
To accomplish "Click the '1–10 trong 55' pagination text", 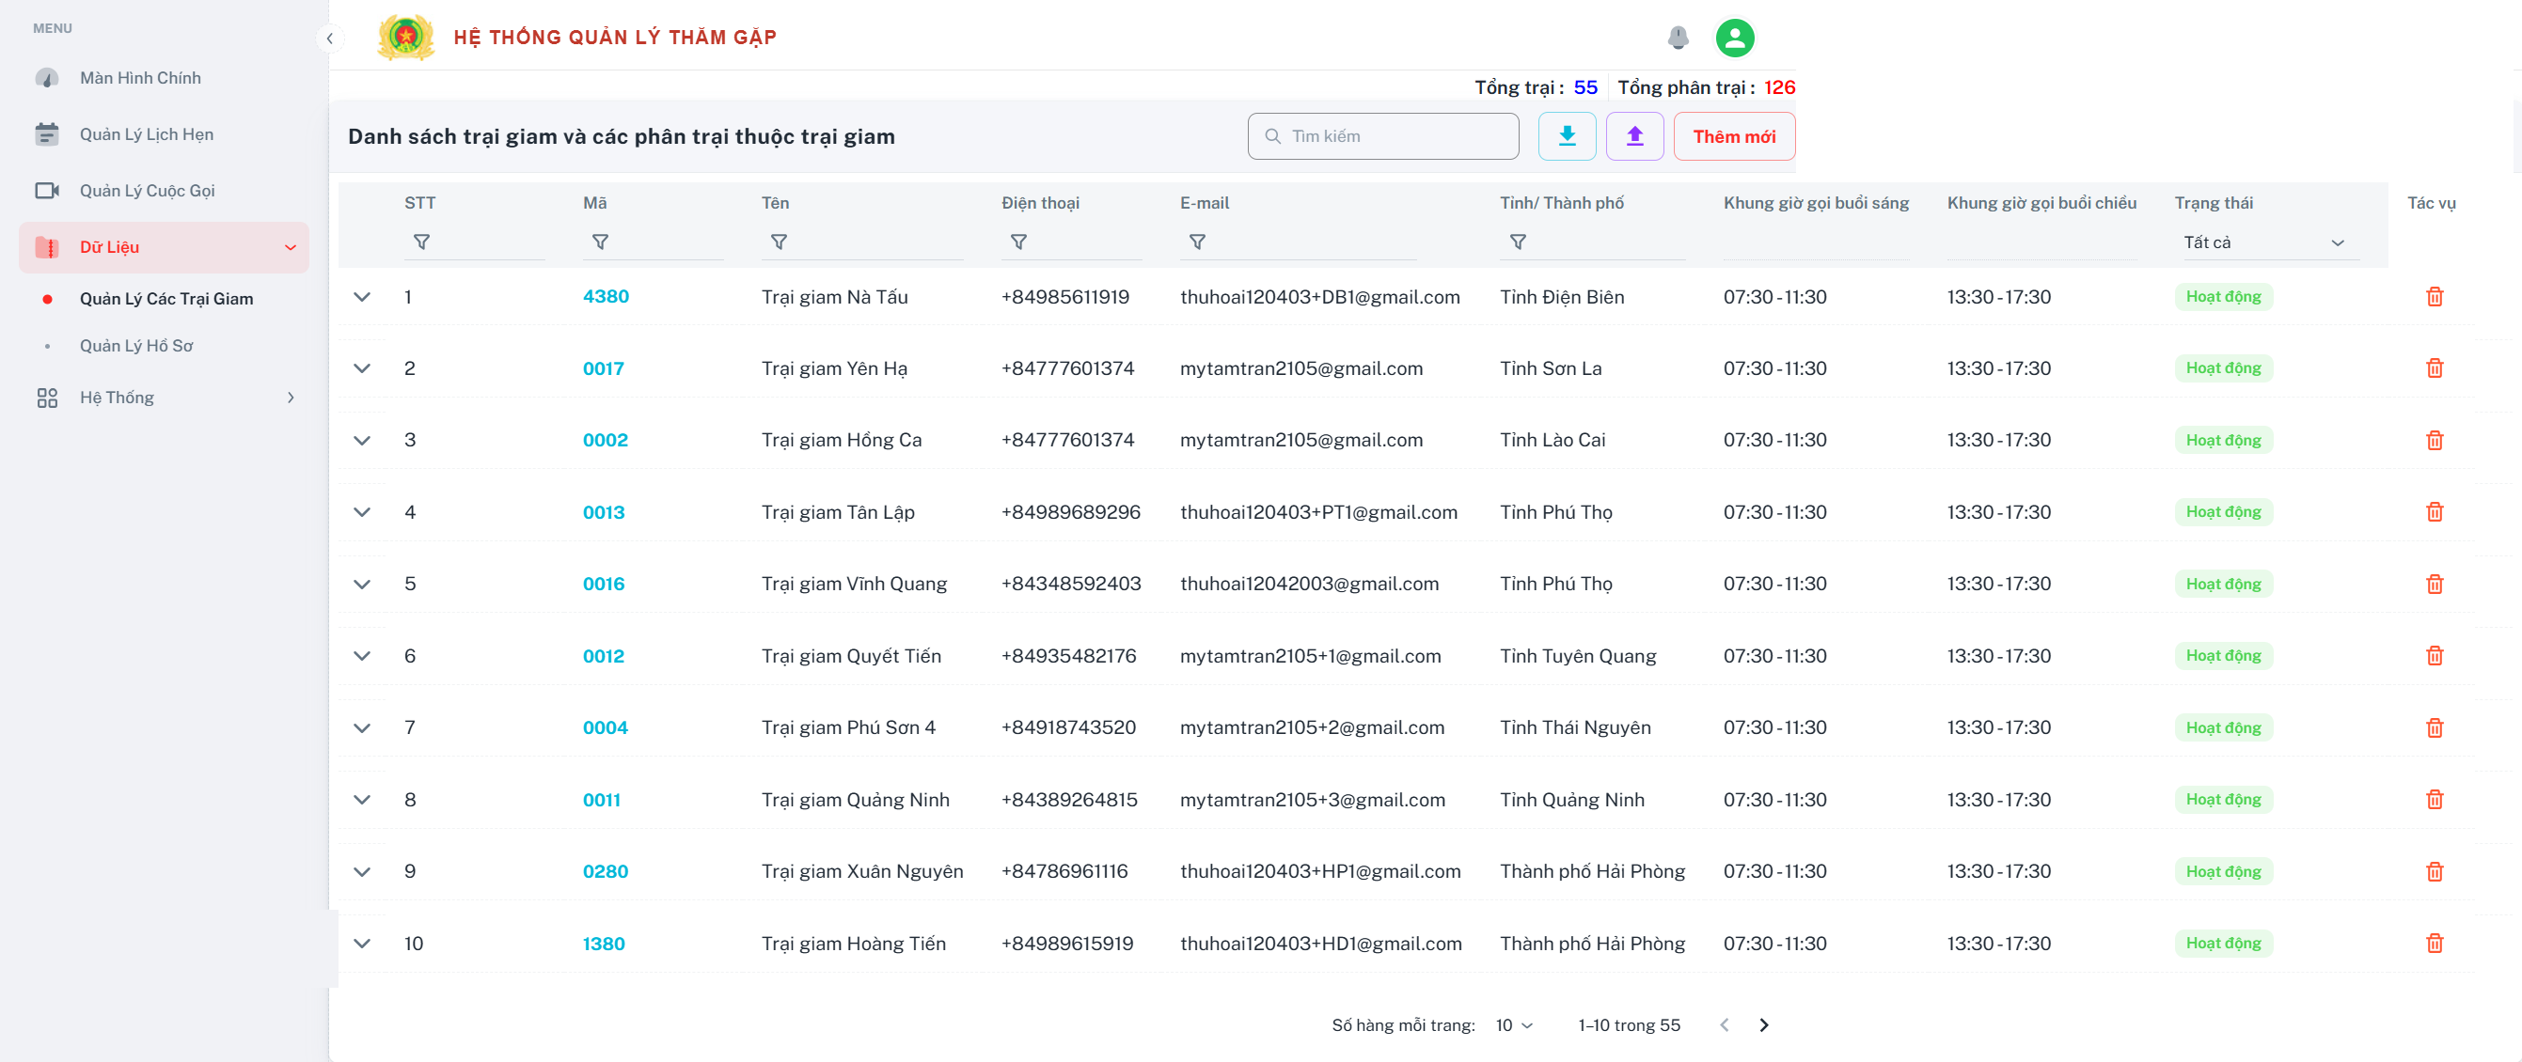I will pos(1628,1024).
